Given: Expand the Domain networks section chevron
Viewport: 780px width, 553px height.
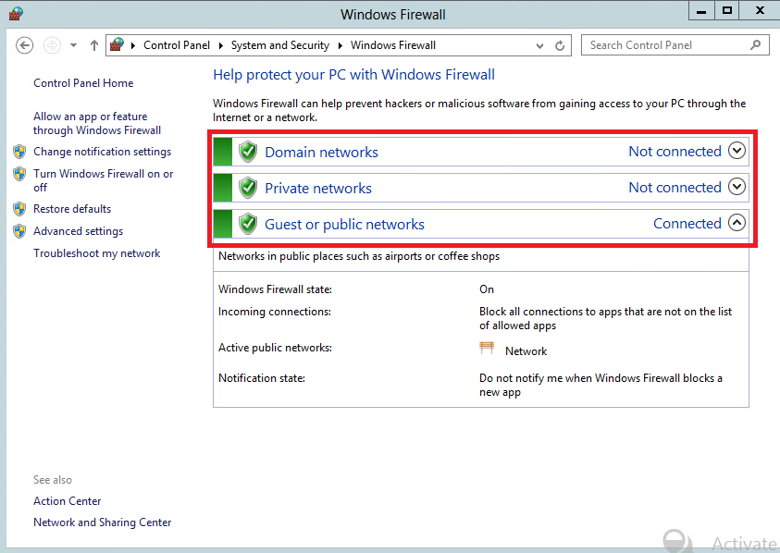Looking at the screenshot, I should [737, 150].
